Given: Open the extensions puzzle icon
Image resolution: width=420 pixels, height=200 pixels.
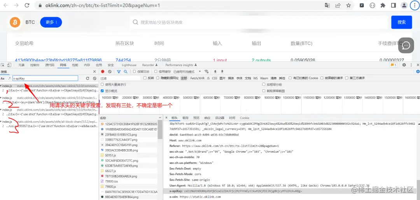Looking at the screenshot, I should coord(383,5).
